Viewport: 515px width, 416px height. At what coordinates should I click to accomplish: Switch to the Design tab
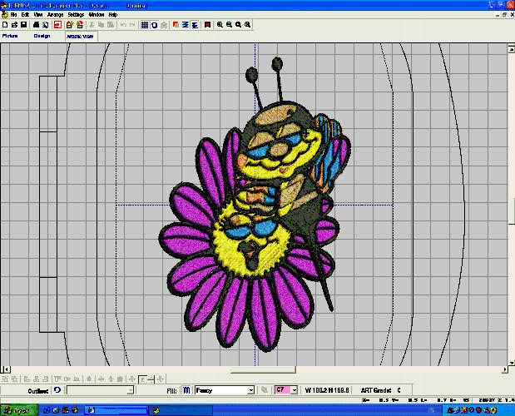coord(42,36)
